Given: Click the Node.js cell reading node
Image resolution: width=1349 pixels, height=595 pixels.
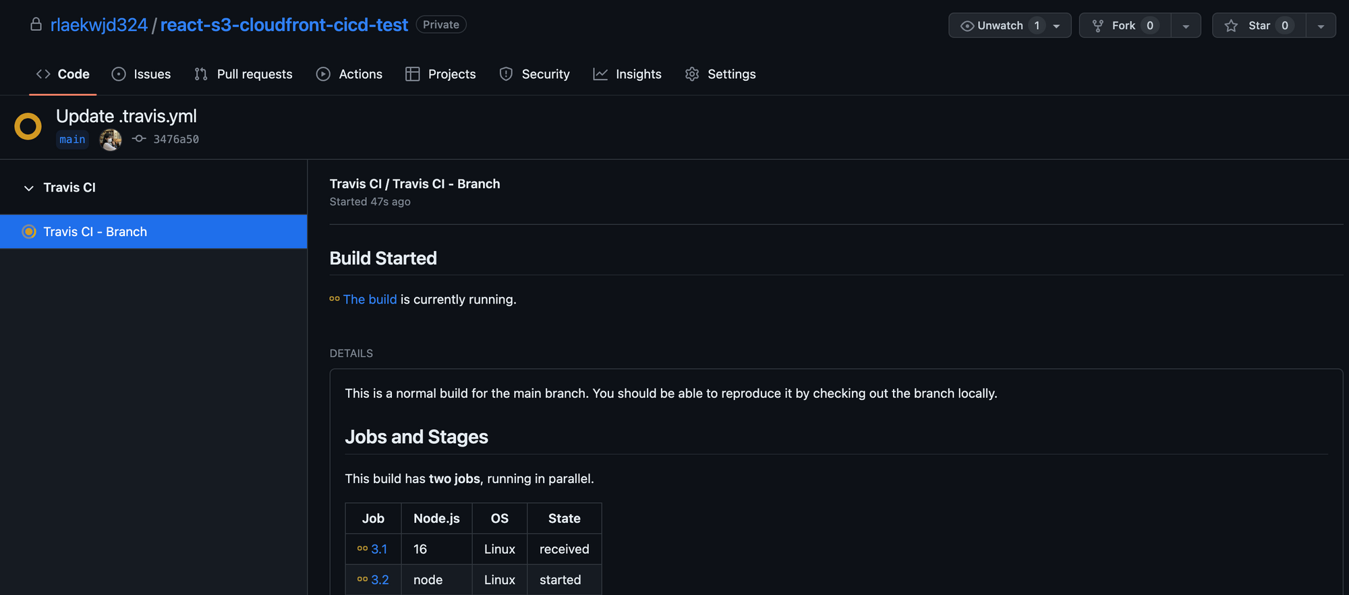Looking at the screenshot, I should [x=436, y=579].
